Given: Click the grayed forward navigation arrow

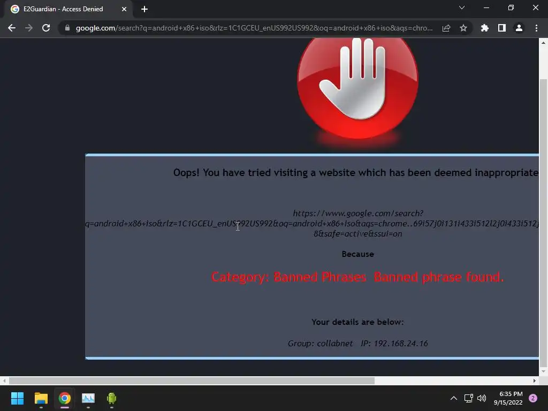Looking at the screenshot, I should pos(29,28).
